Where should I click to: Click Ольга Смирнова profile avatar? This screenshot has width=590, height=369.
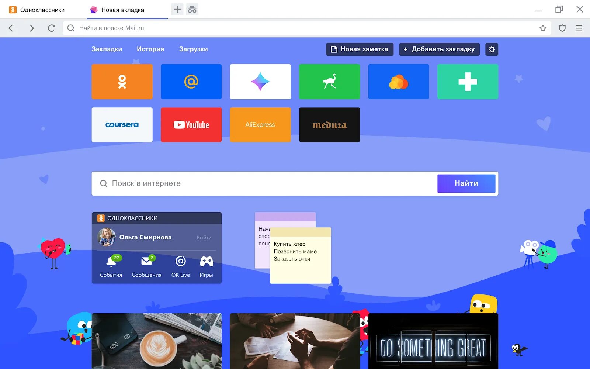click(x=107, y=237)
